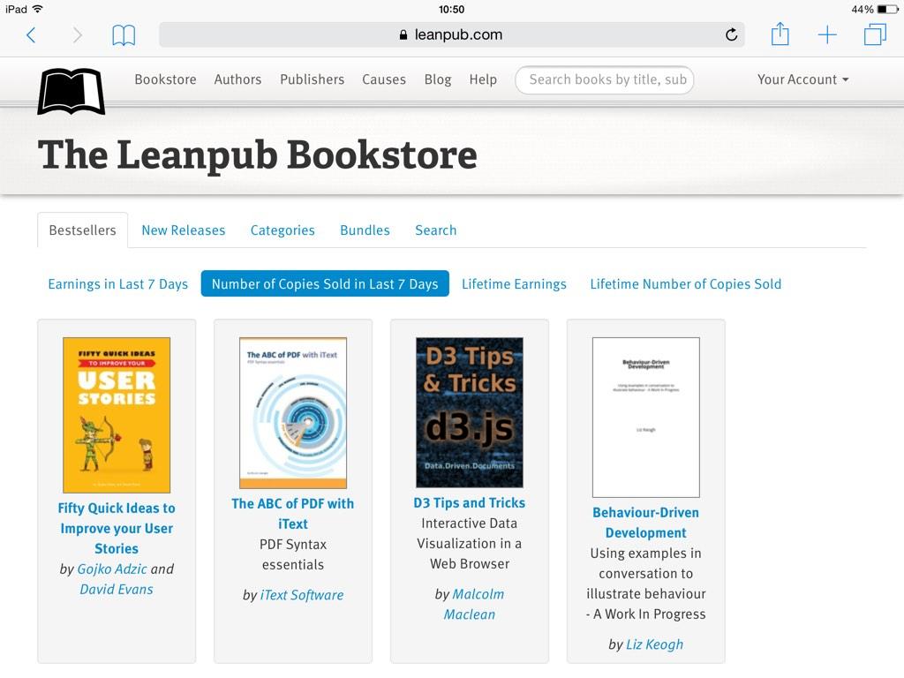Click the PDF Syntax essentials subtitle

(293, 554)
